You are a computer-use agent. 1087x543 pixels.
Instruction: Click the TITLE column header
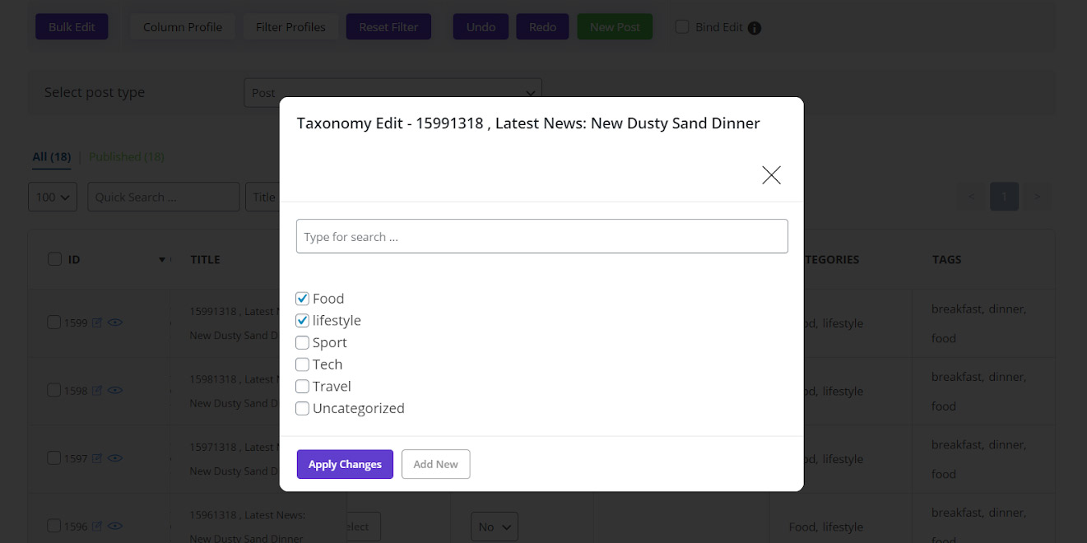205,259
